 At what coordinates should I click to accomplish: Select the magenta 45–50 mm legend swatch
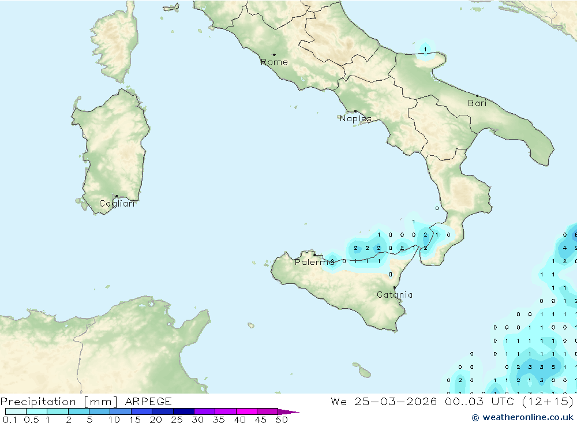[267, 412]
